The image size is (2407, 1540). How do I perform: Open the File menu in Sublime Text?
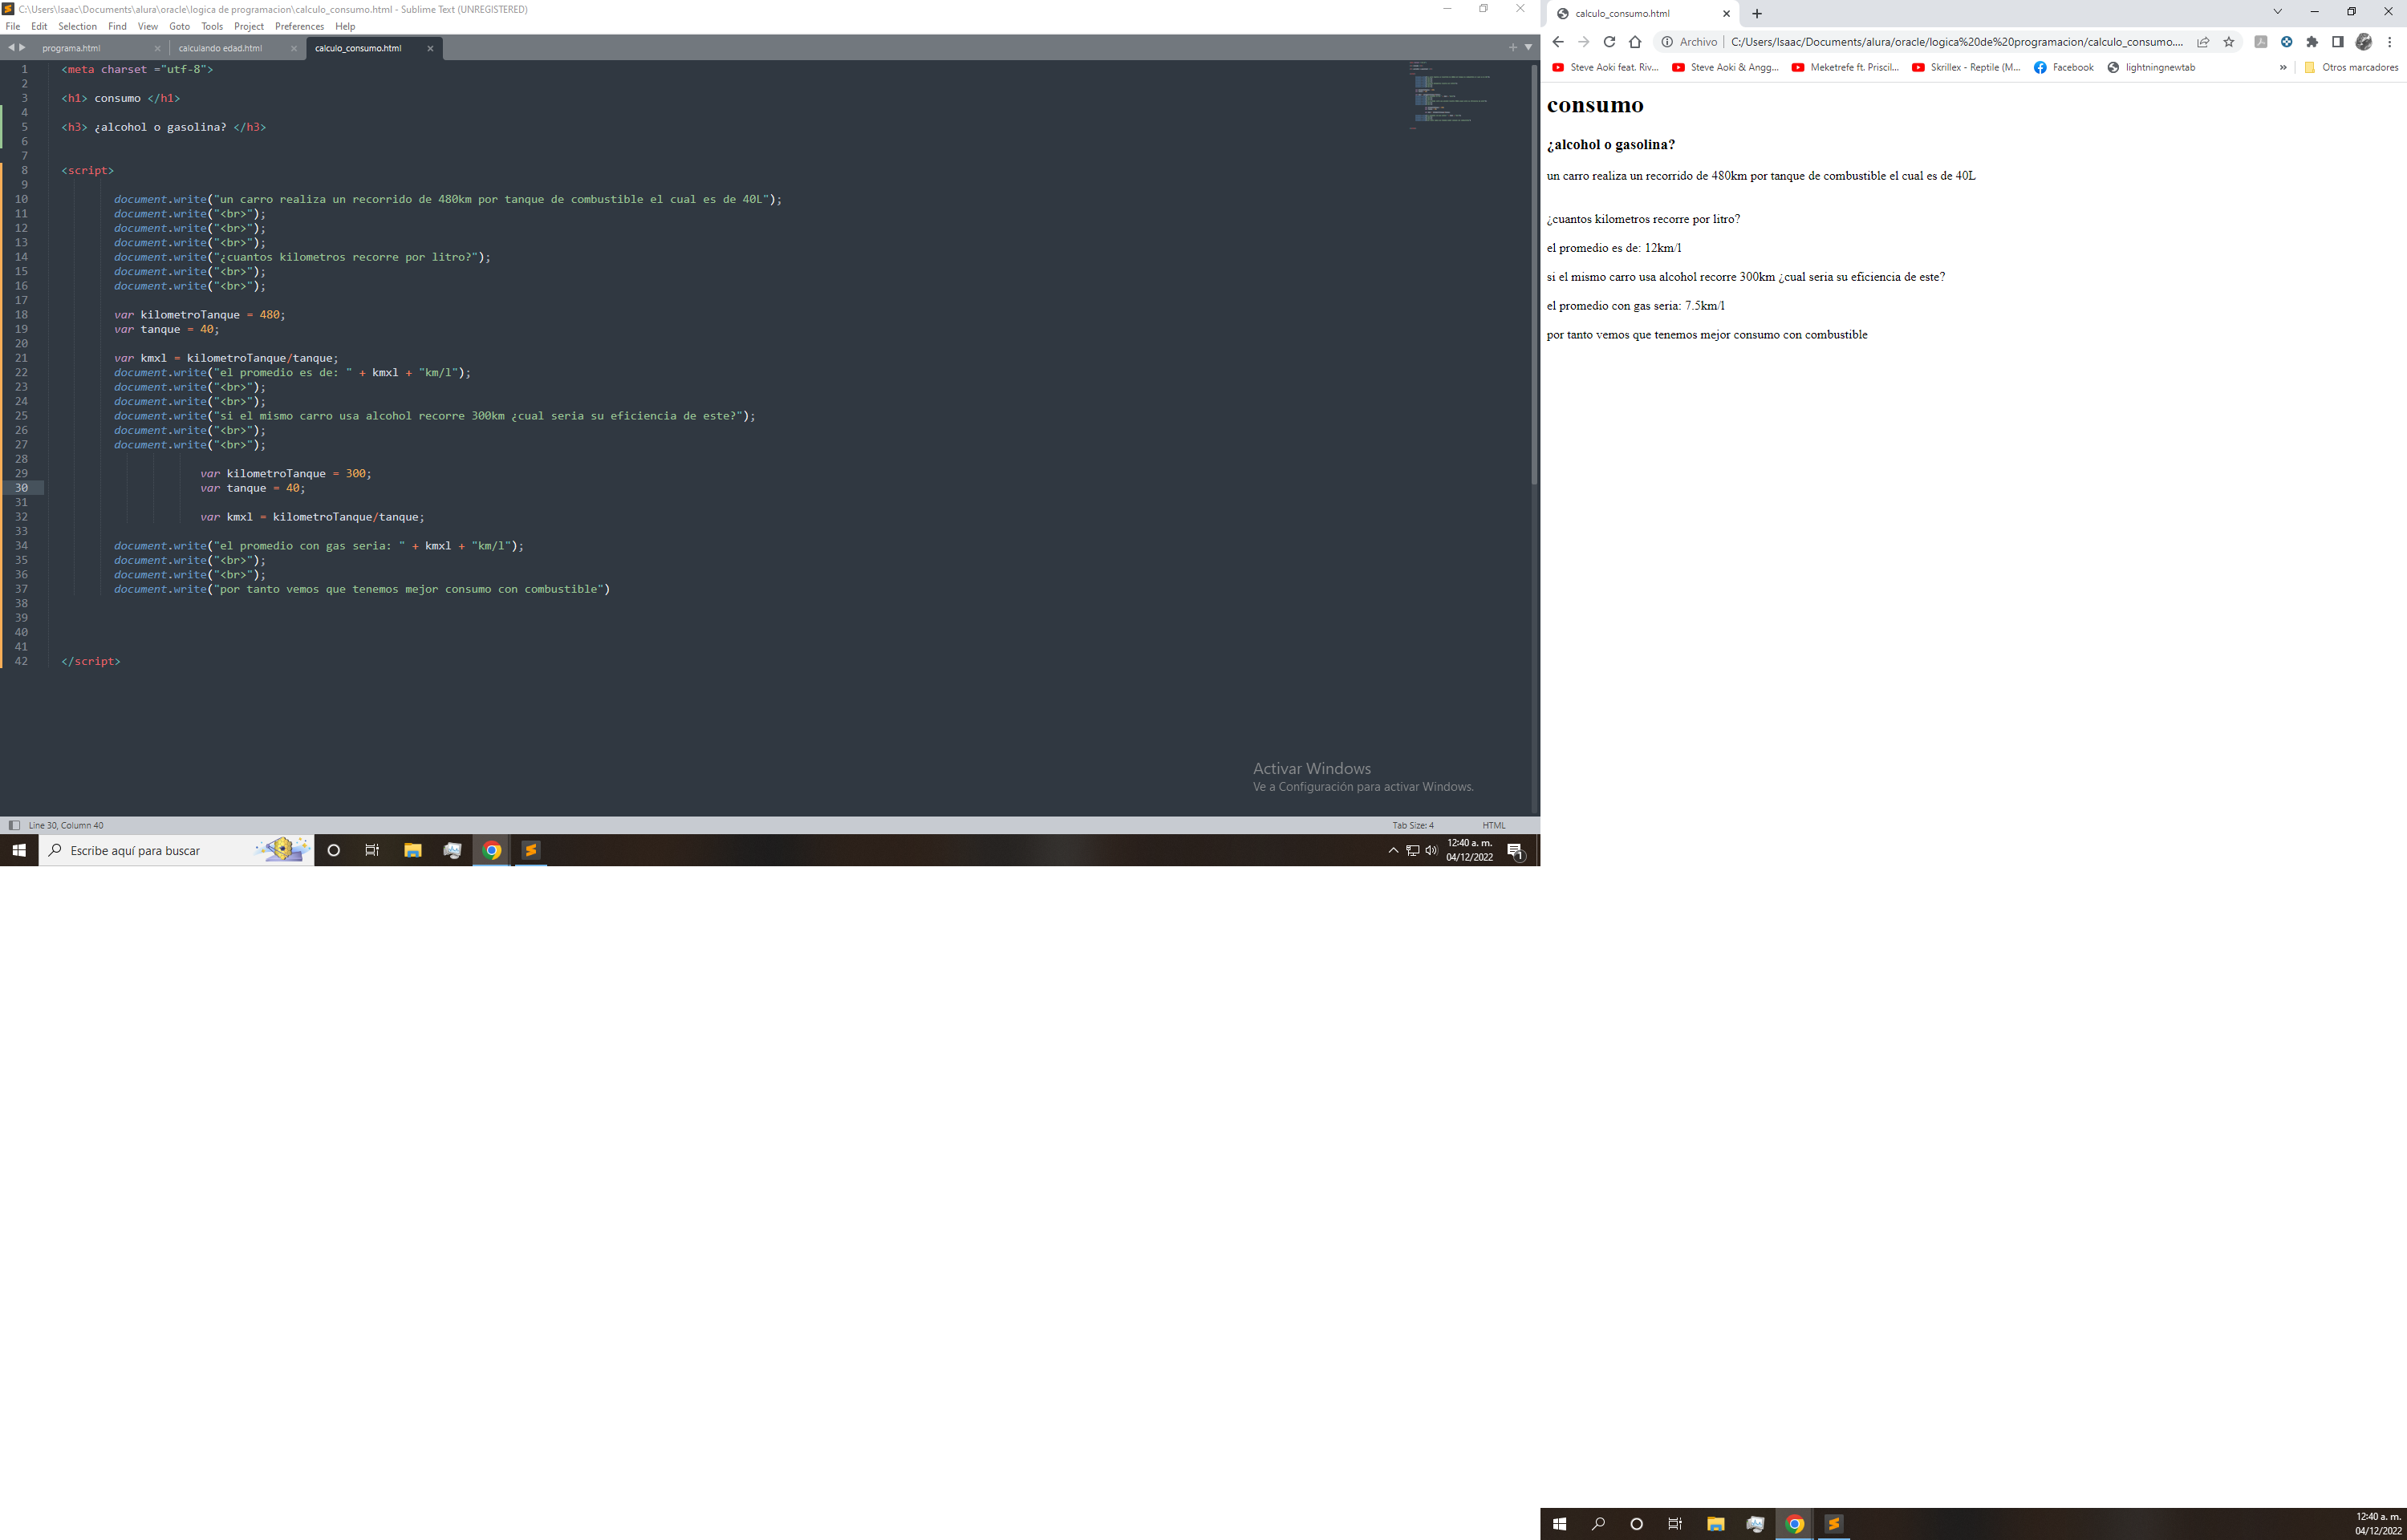point(13,27)
